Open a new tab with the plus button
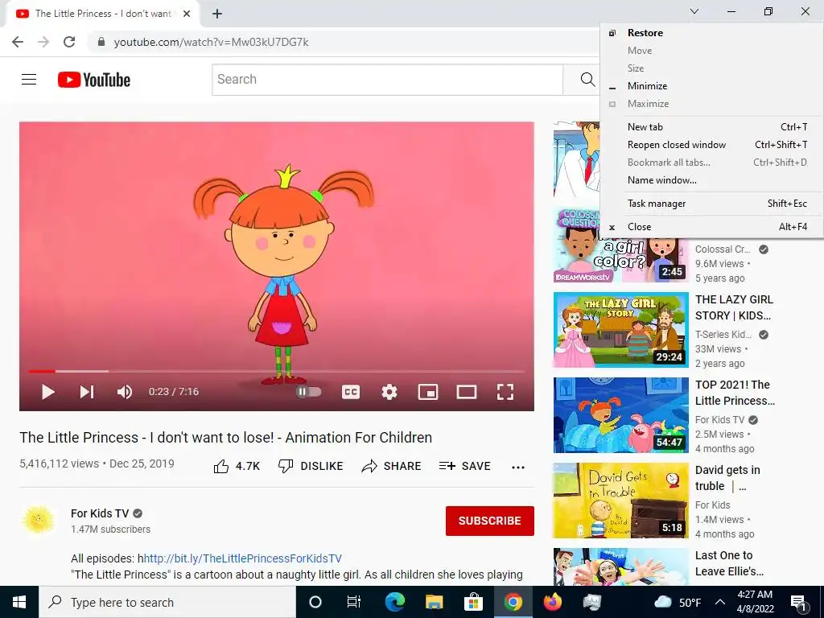 (x=217, y=14)
